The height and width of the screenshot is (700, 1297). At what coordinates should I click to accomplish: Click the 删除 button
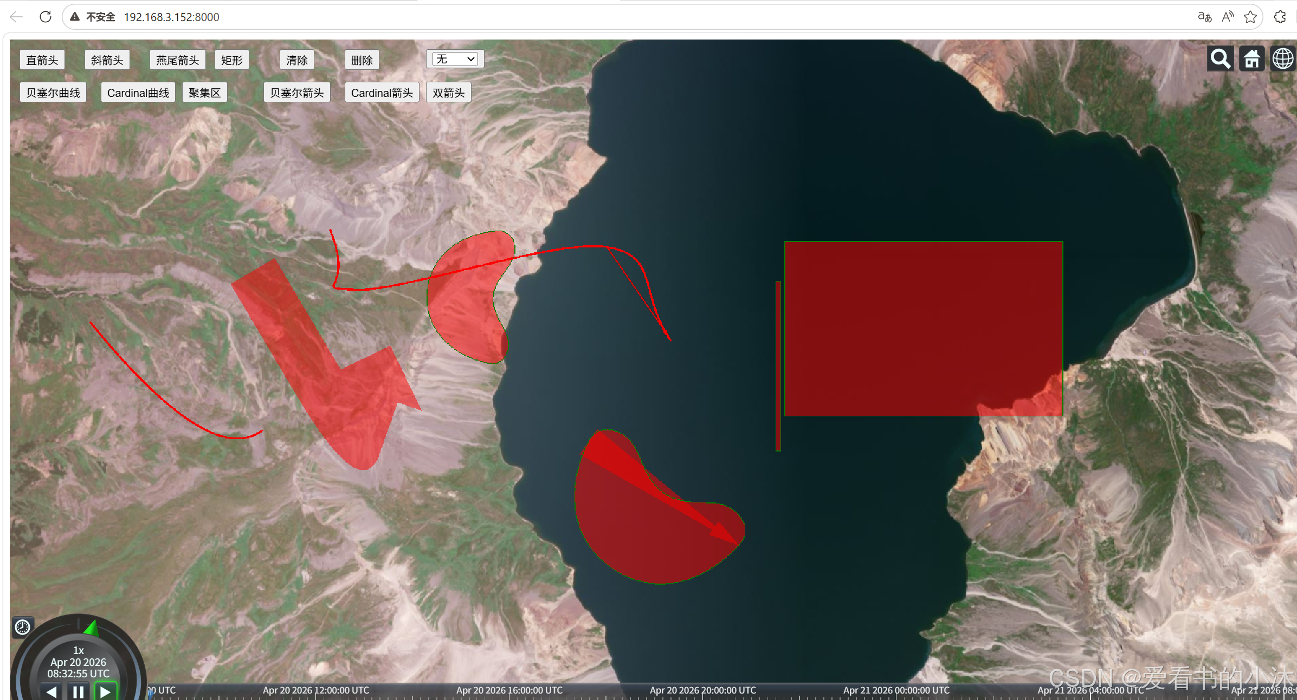[362, 60]
